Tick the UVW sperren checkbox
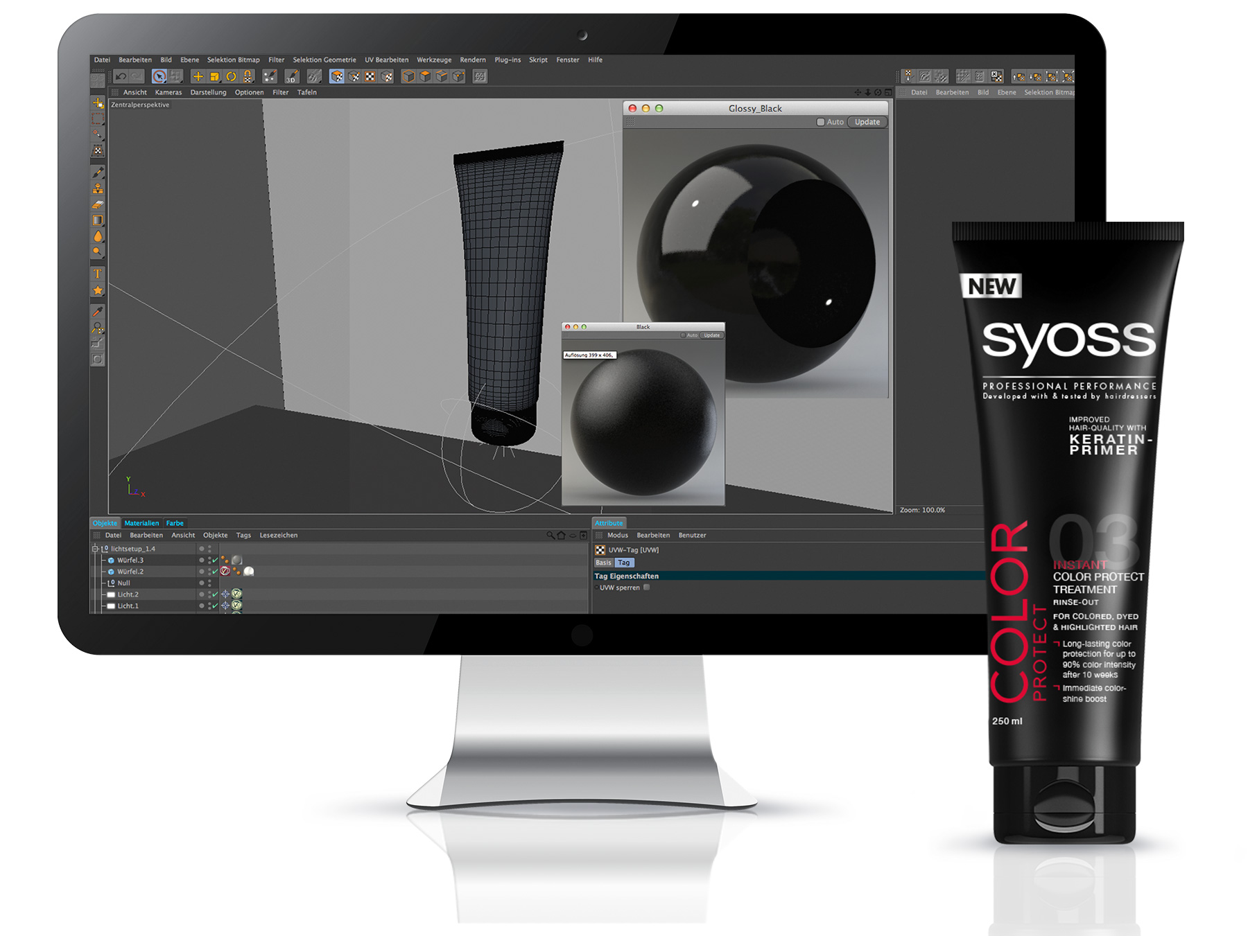 [x=646, y=588]
